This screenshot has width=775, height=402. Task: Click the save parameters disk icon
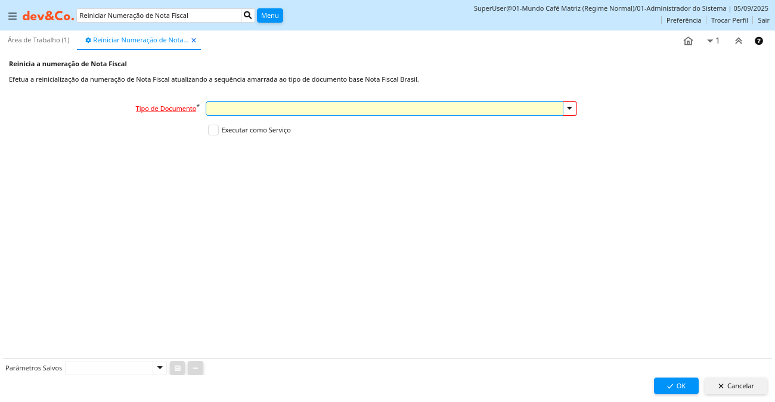tap(177, 368)
